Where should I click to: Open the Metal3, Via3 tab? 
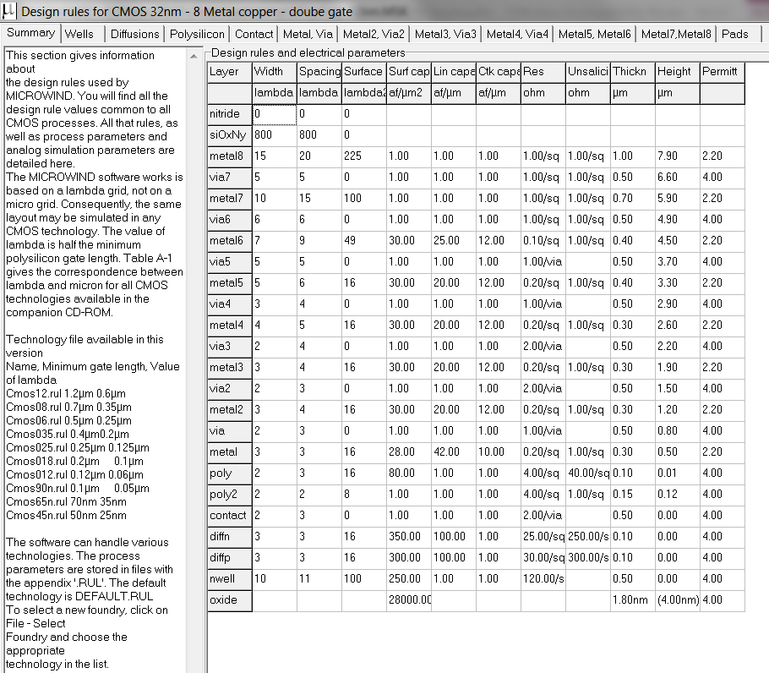pos(445,34)
